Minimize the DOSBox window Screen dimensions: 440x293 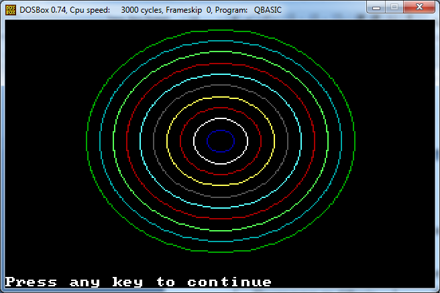pyautogui.click(x=376, y=7)
